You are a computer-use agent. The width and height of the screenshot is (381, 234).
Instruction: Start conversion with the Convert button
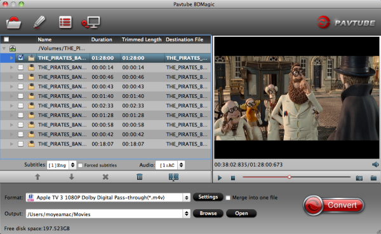pyautogui.click(x=333, y=205)
